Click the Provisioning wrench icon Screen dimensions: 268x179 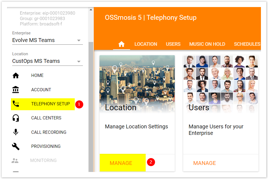point(16,147)
